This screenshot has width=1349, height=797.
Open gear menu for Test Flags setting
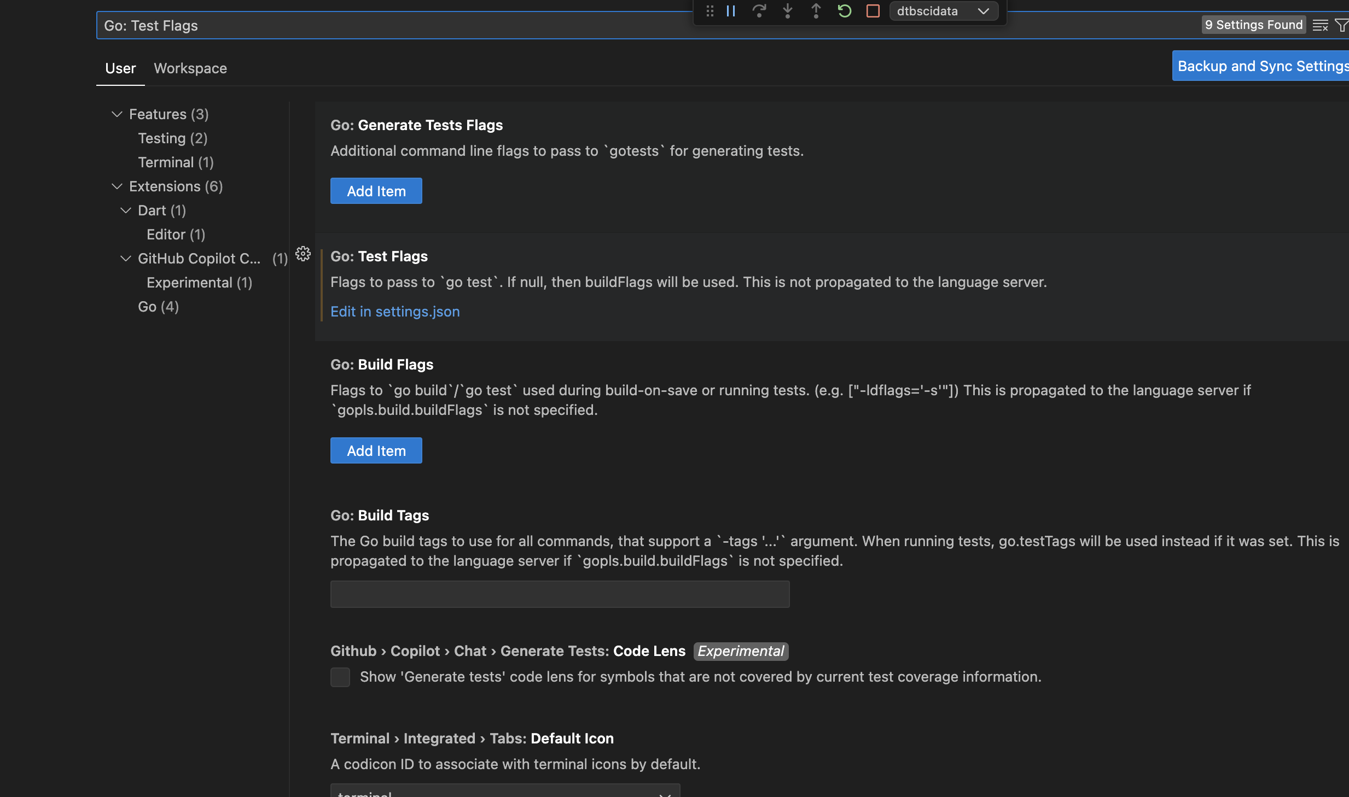click(303, 254)
